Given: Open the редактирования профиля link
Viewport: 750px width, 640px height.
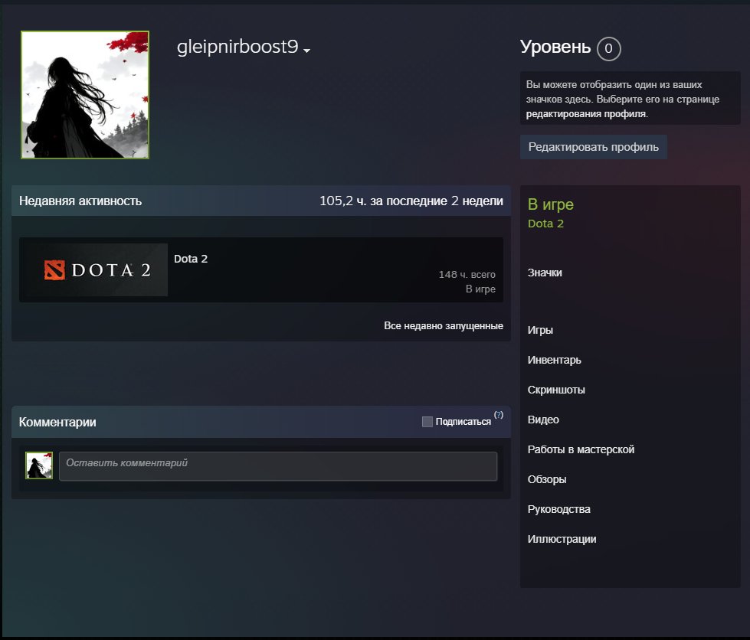Looking at the screenshot, I should (x=586, y=114).
